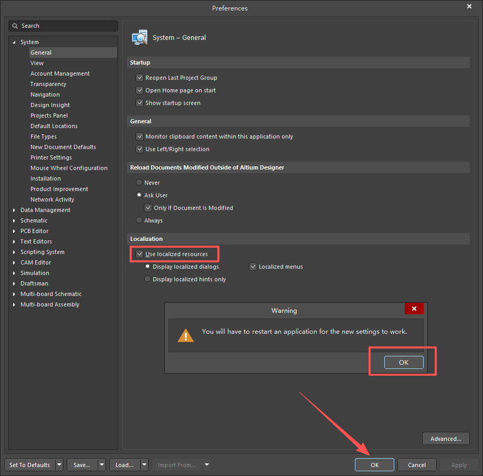
Task: Click in the Search field
Action: [x=66, y=26]
